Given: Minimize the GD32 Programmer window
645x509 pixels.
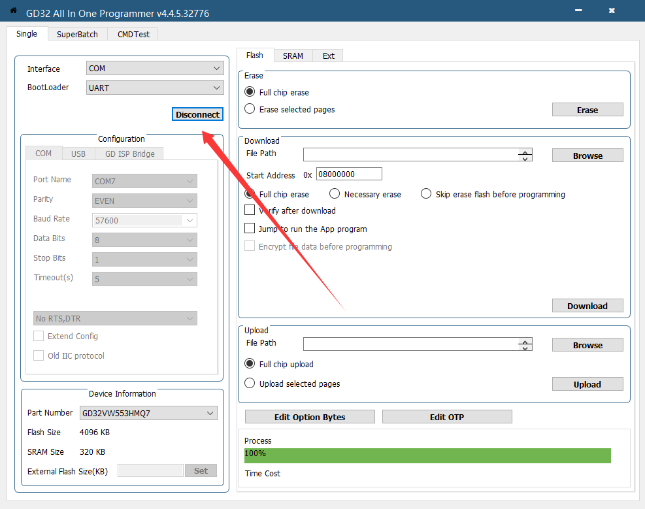Looking at the screenshot, I should point(578,11).
